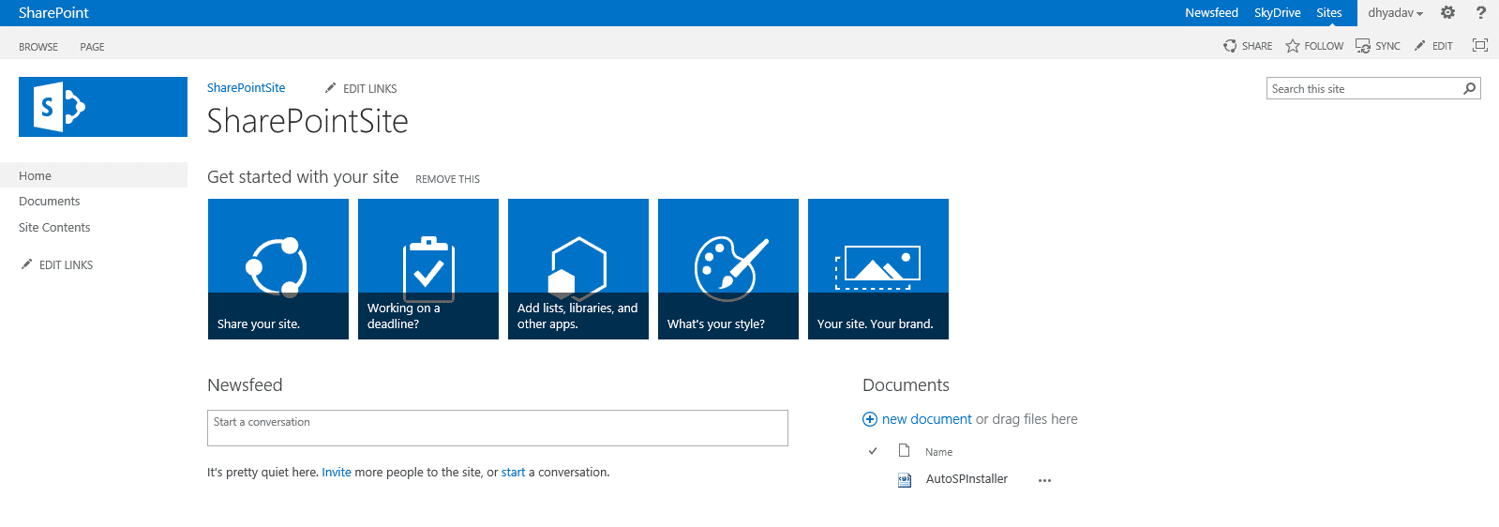Click EDIT button text in ribbon

click(1443, 46)
